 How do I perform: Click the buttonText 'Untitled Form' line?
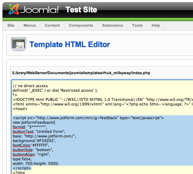tap(39, 131)
